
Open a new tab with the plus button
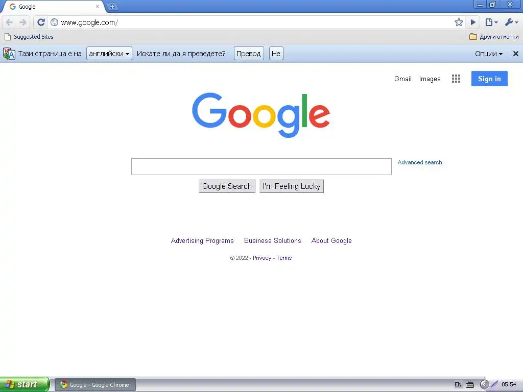pyautogui.click(x=112, y=6)
